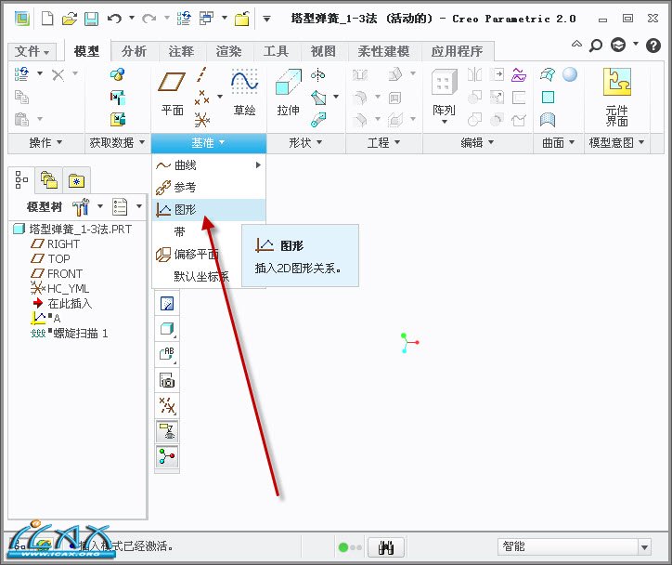Expand the 模型意图 group dropdown

616,143
